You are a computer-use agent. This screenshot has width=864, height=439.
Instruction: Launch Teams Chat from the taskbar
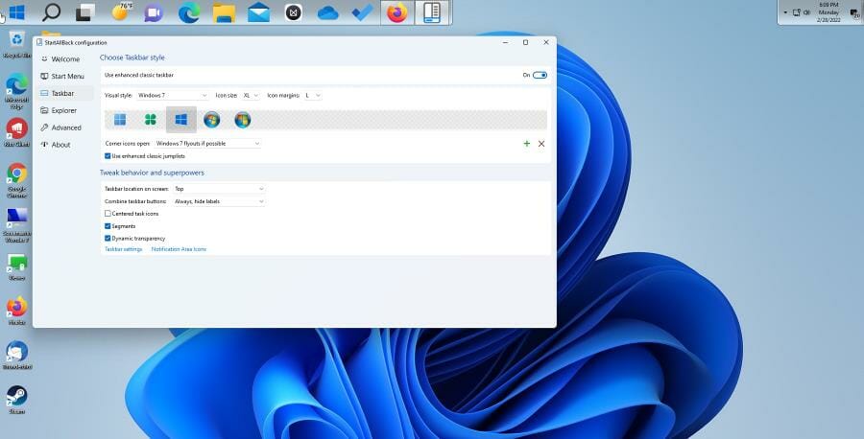click(x=154, y=12)
